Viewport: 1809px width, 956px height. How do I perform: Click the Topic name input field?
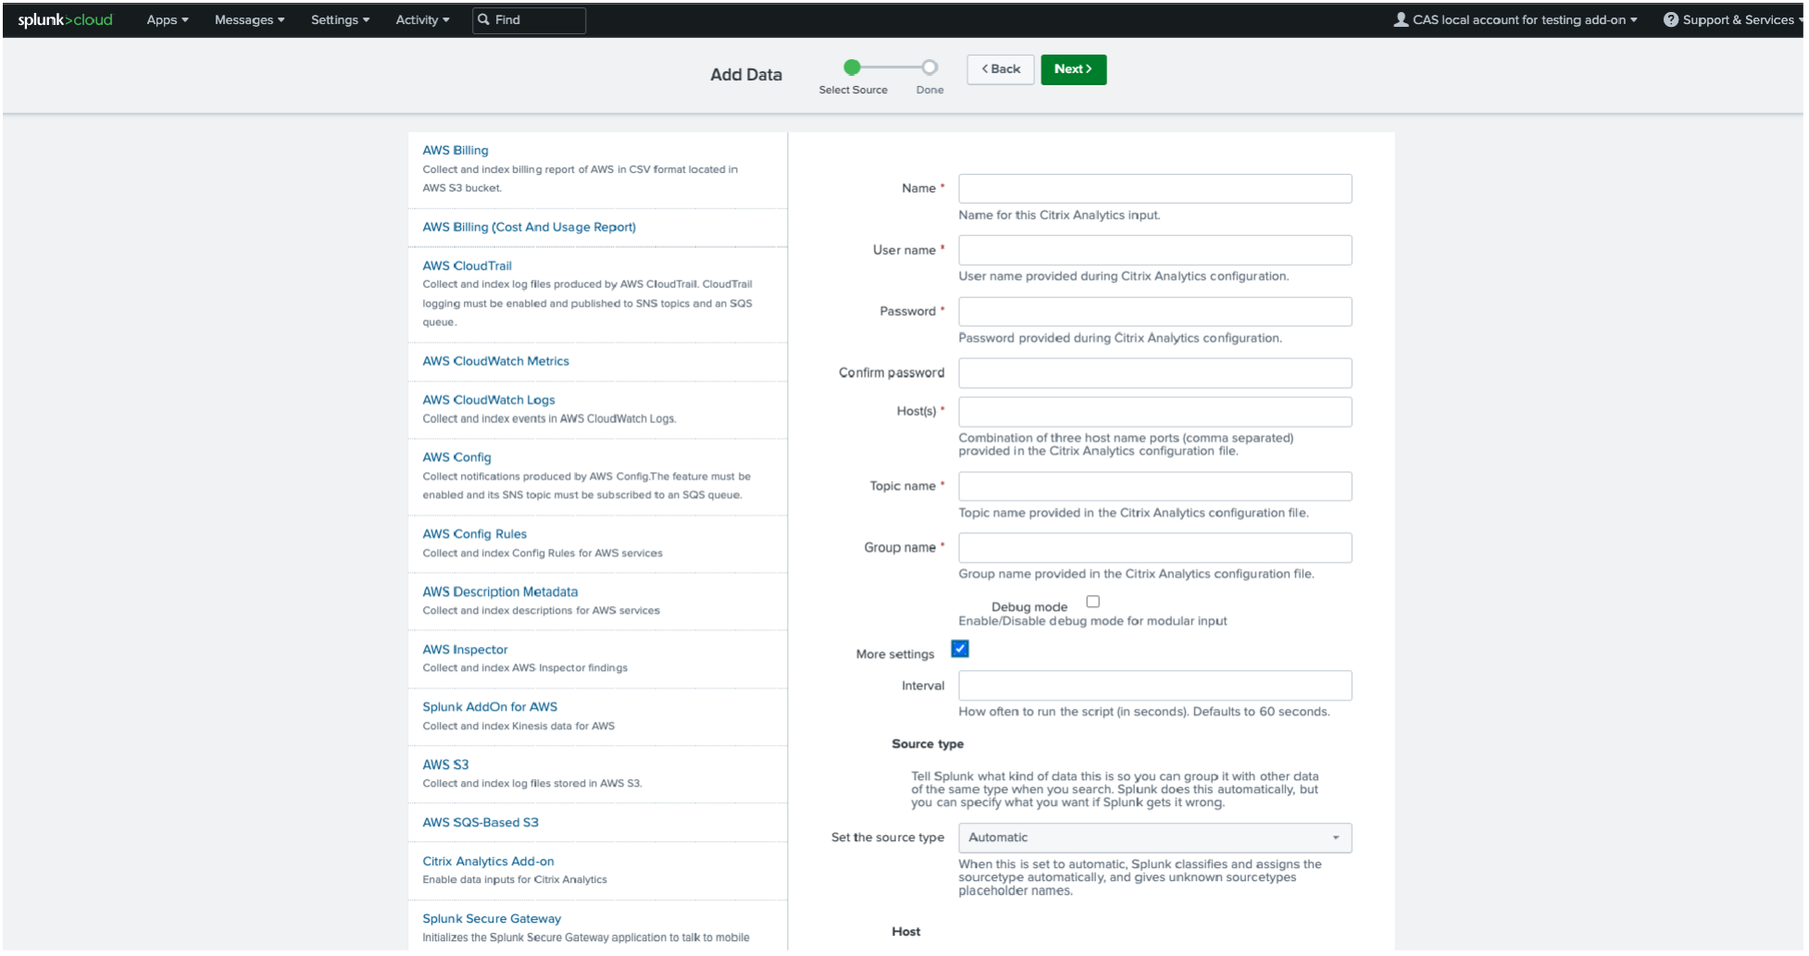tap(1154, 487)
